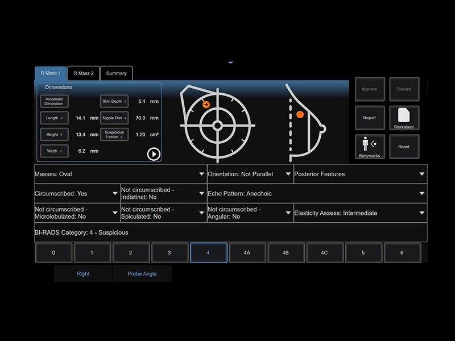Select the Probe Angle option

[142, 274]
